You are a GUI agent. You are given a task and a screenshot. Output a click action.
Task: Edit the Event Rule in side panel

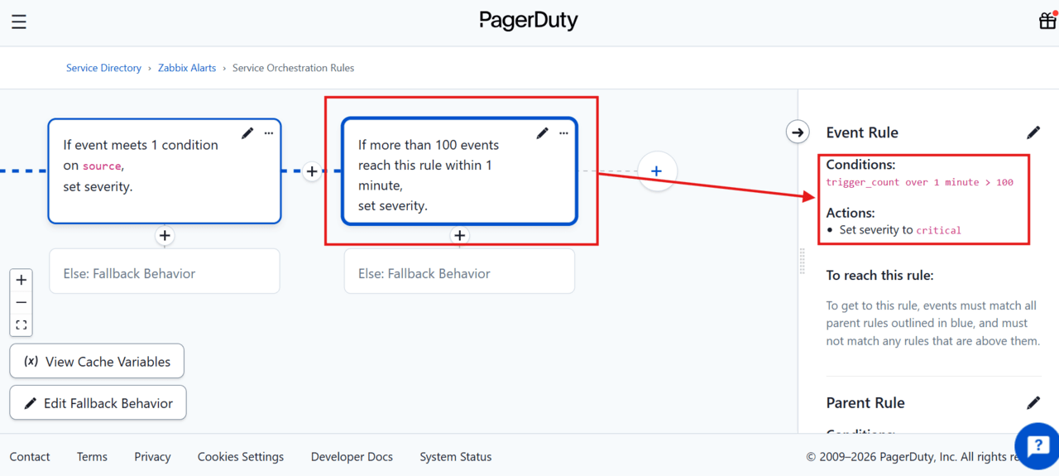(1033, 132)
